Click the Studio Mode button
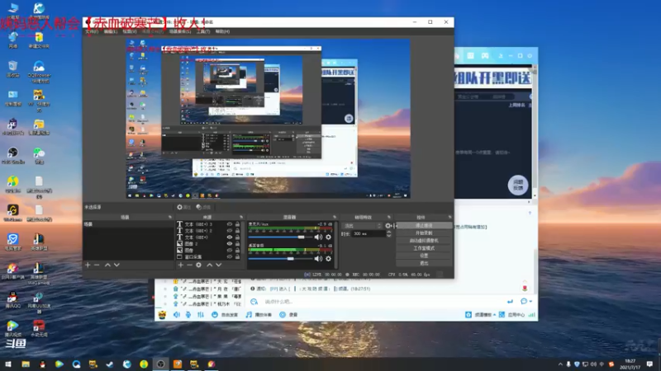Viewport: 661px width, 371px height. tap(424, 248)
